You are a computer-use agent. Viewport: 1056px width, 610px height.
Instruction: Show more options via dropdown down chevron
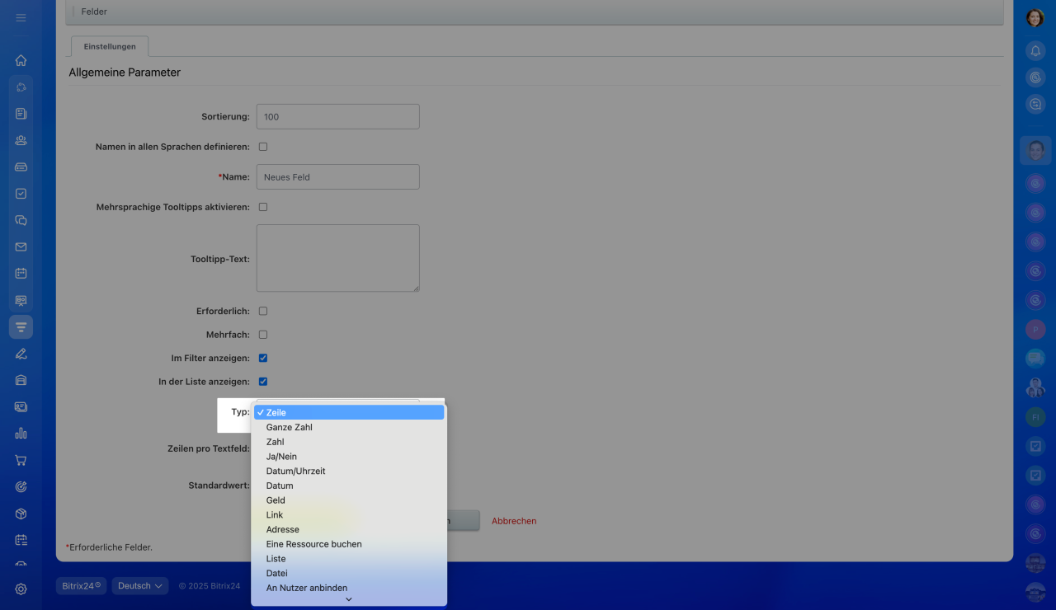pos(349,599)
